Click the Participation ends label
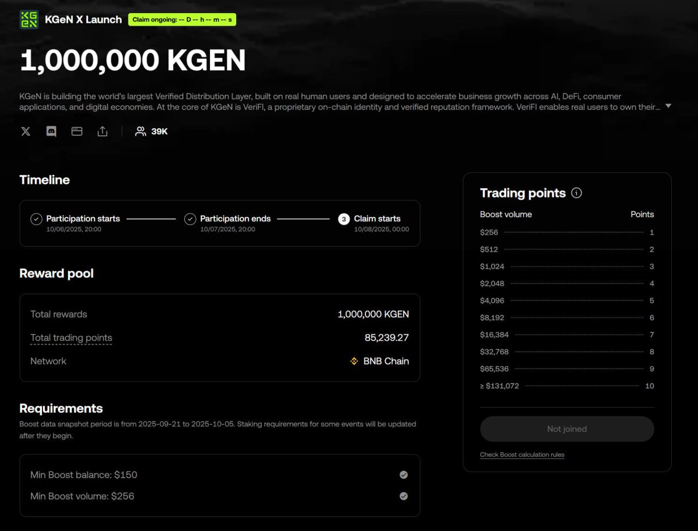698x531 pixels. (236, 218)
